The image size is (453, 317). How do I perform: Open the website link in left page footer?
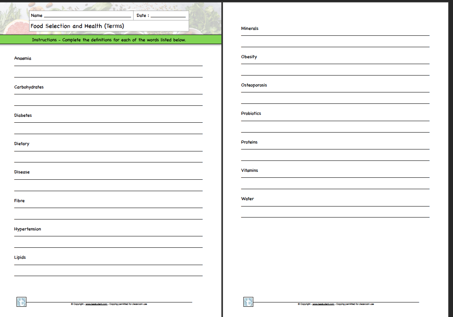click(x=96, y=304)
